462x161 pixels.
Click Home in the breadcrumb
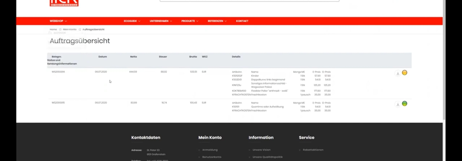coord(53,29)
